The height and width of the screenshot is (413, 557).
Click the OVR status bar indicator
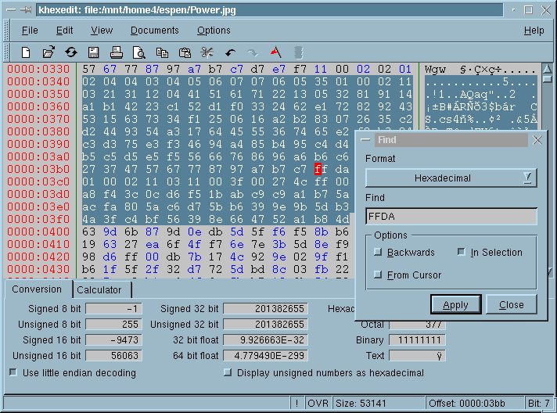[x=318, y=404]
